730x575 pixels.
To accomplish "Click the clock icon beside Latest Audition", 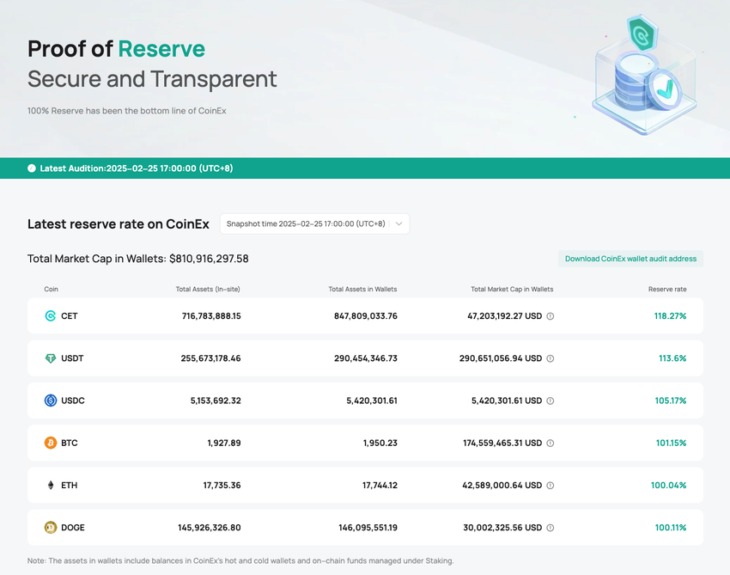I will tap(31, 168).
